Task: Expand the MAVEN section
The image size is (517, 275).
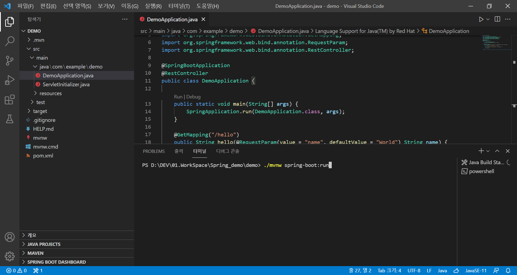Action: pyautogui.click(x=77, y=253)
